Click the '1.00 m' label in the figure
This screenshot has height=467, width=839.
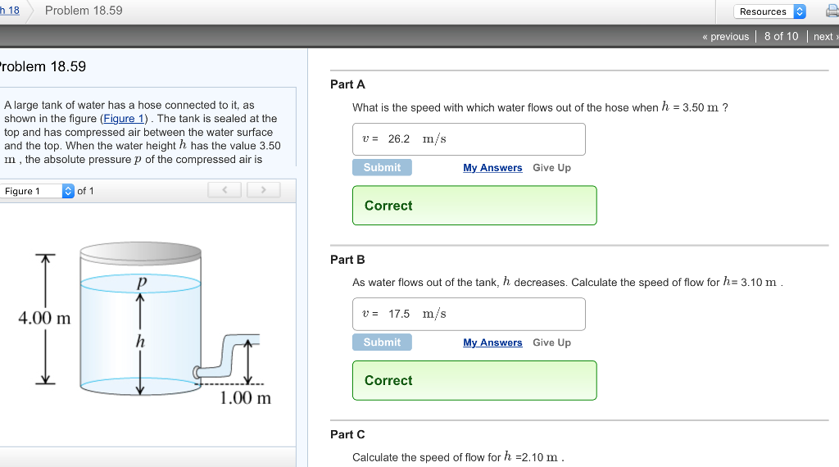click(246, 398)
